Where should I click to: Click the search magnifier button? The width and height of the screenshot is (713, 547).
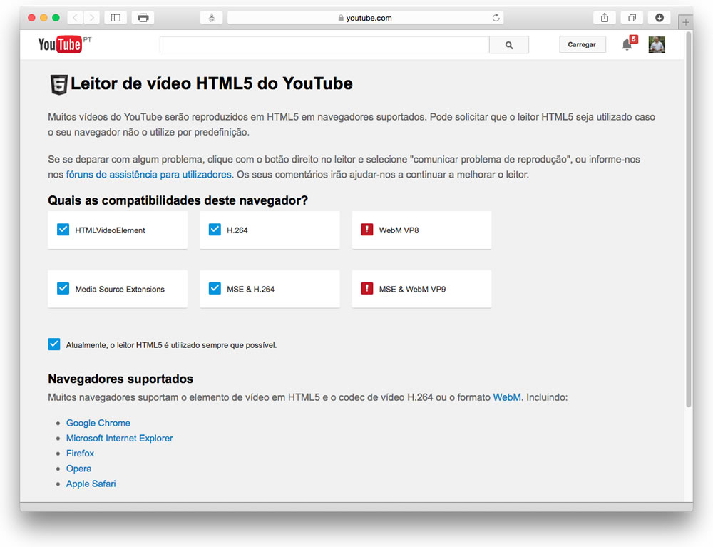tap(508, 45)
